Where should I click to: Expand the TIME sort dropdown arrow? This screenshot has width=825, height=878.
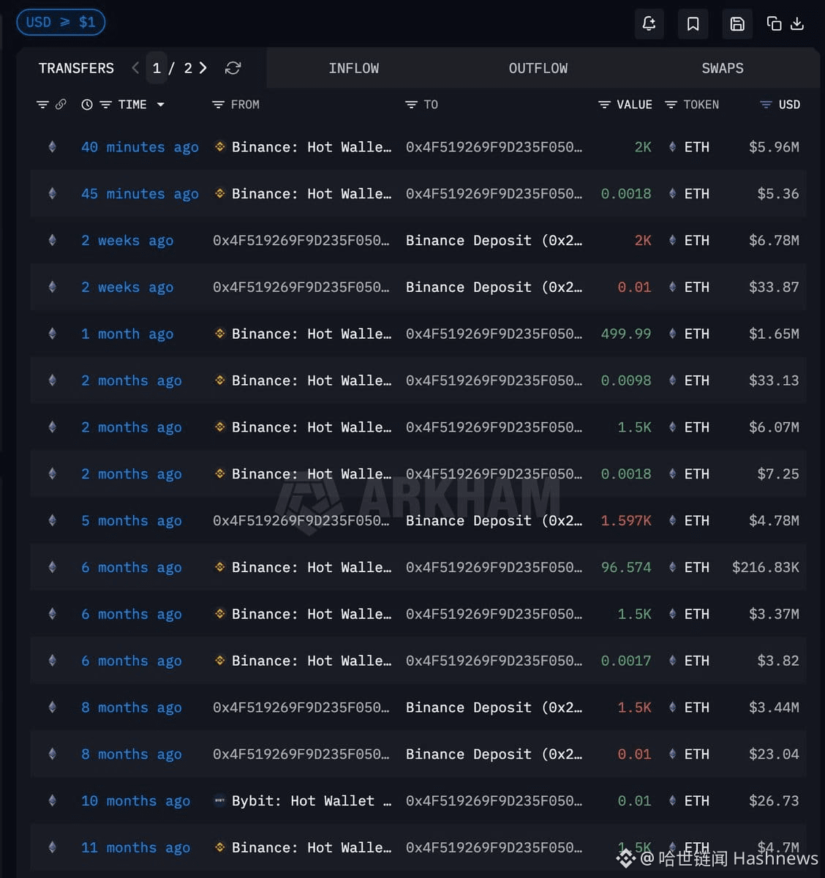(160, 105)
